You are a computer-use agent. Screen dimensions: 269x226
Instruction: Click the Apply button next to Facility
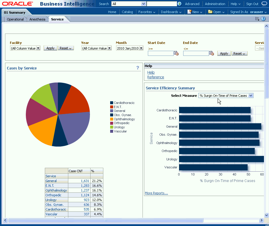pos(50,48)
